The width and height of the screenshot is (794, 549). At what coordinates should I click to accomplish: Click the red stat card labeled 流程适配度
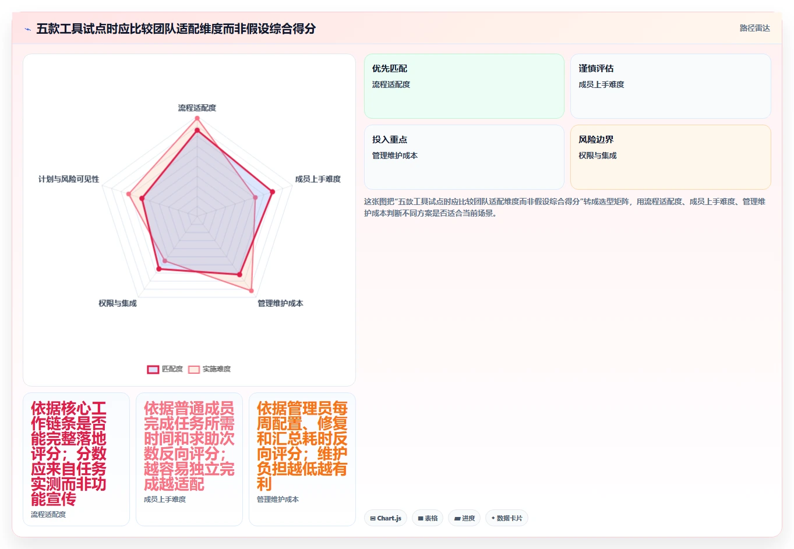tap(76, 459)
